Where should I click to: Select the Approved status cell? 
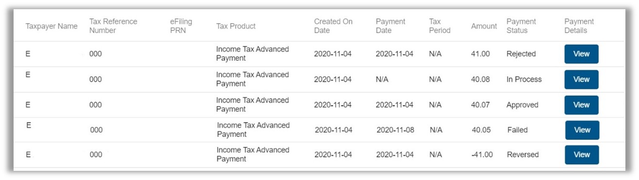coord(523,105)
